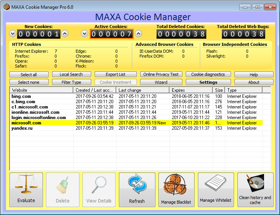Click the Flash: cookie count label
Viewport: 280px width, 215px height.
(x=212, y=51)
